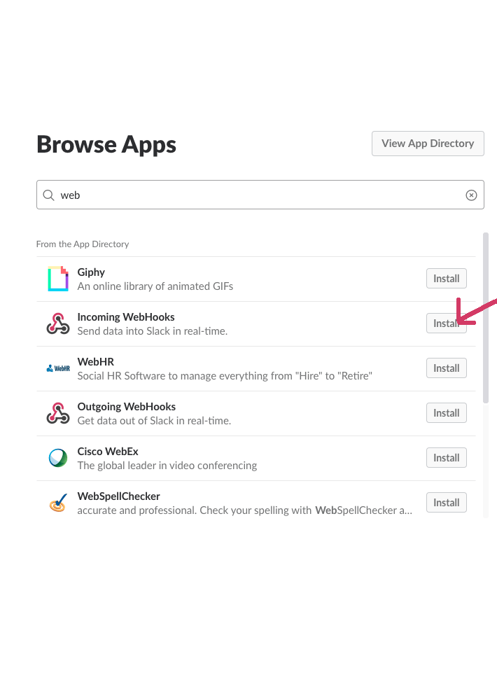Click the Outgoing WebHooks icon
497x696 pixels.
[x=58, y=413]
